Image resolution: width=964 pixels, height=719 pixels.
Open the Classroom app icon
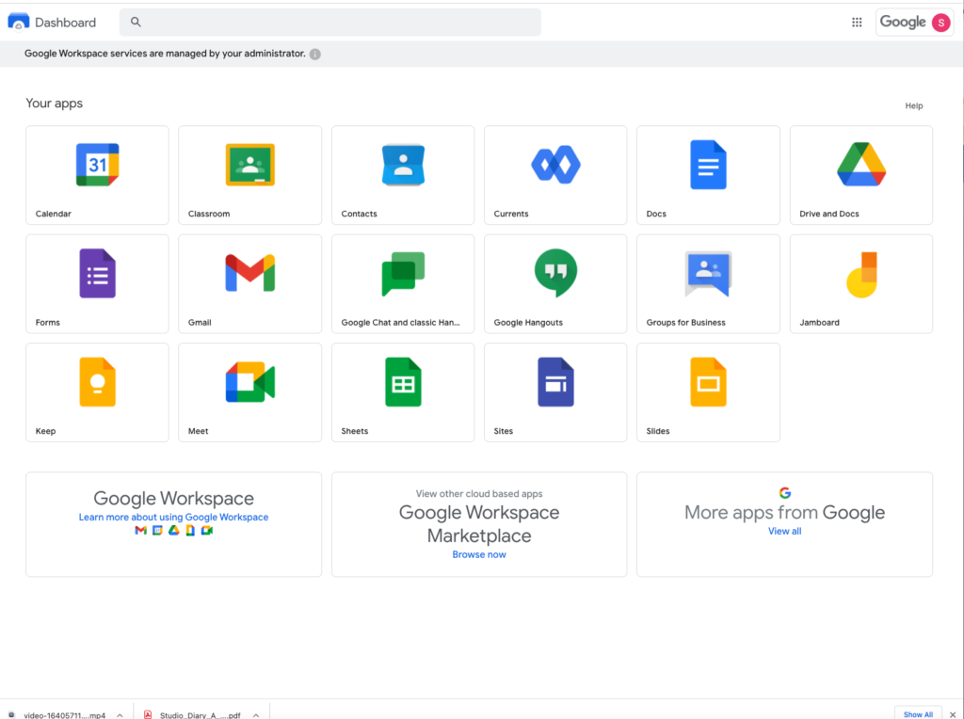249,165
